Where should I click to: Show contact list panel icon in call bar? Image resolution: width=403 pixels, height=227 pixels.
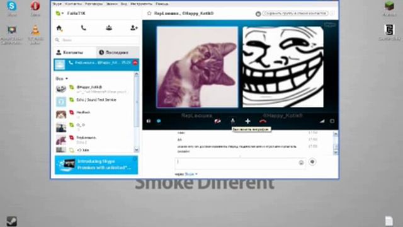[x=149, y=121]
